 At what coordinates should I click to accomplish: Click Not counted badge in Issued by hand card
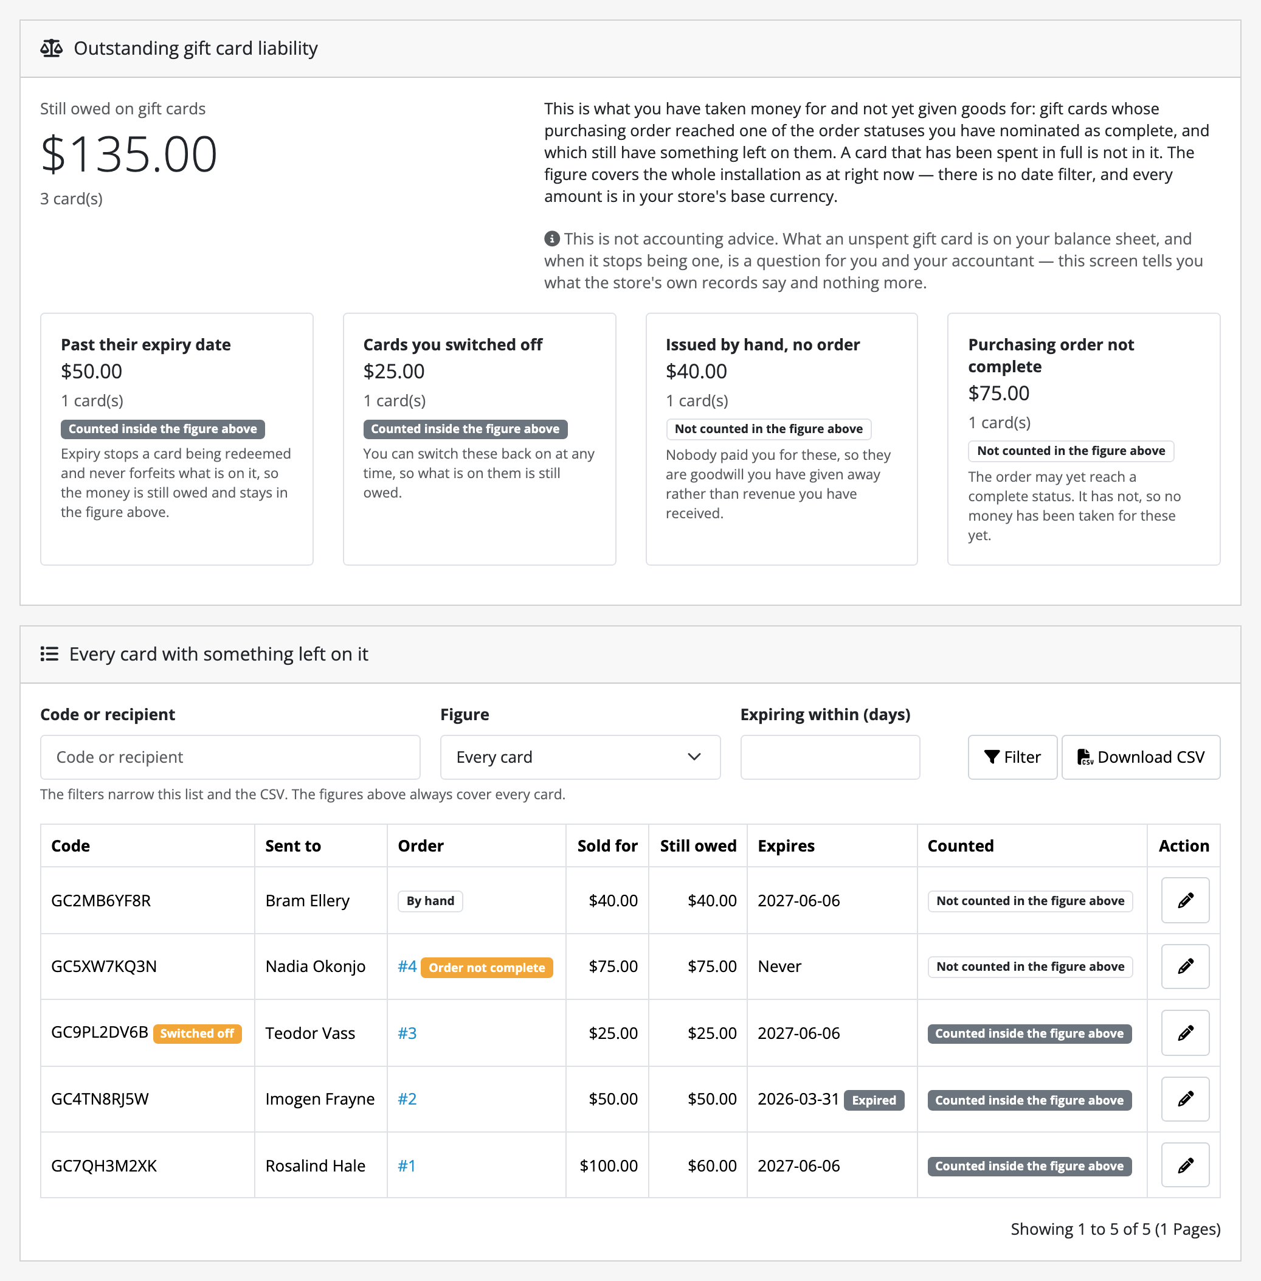[x=769, y=429]
